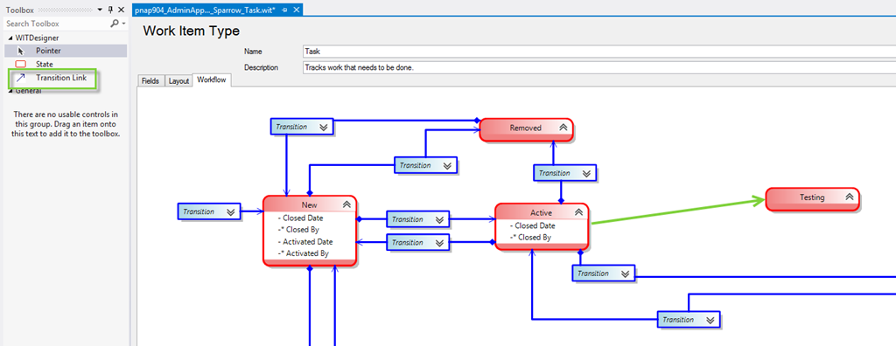Click the Toolbox search magnifier icon
Viewport: 896px width, 346px height.
115,24
